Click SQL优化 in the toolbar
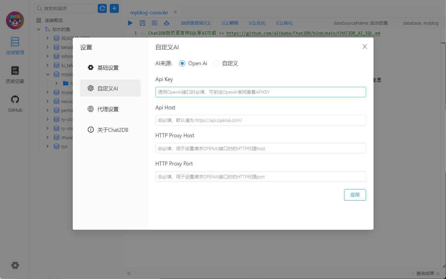 [257, 23]
